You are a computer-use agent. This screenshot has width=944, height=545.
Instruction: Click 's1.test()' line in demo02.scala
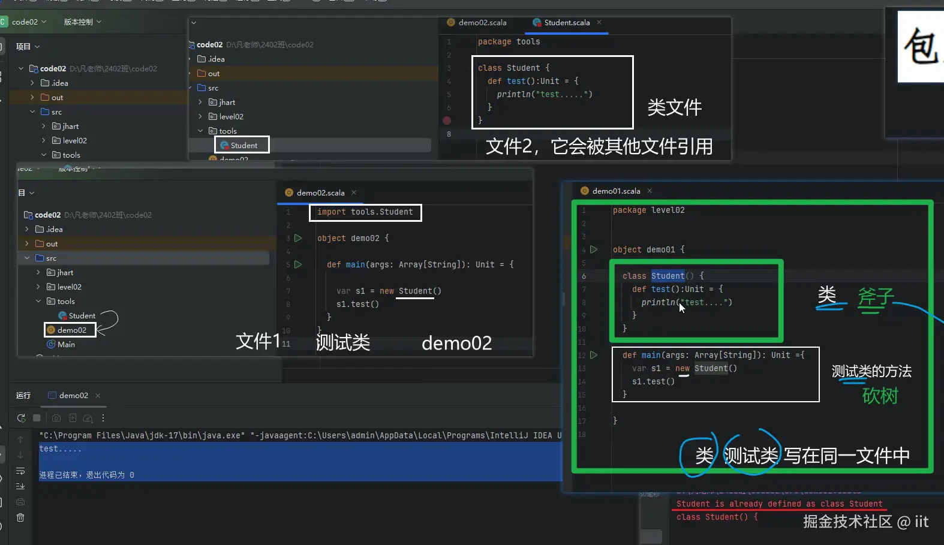click(x=357, y=304)
